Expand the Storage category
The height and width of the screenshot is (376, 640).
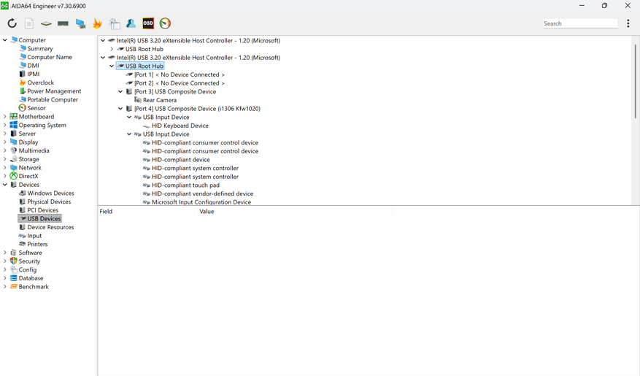(5, 159)
